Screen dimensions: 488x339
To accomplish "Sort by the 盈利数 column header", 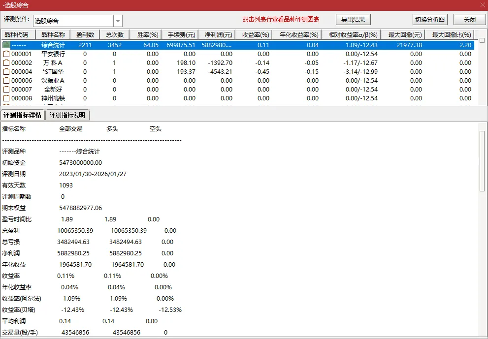I will (85, 34).
